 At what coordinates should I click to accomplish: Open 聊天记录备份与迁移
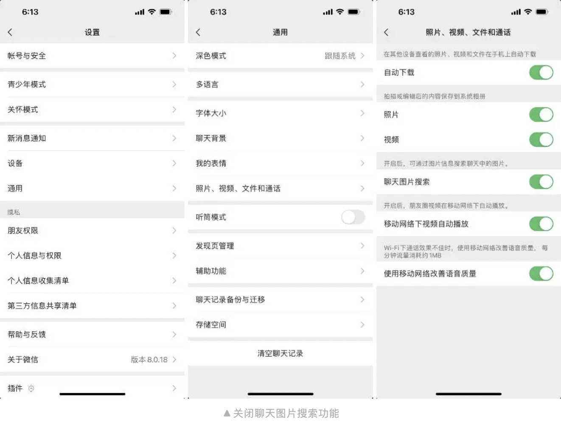280,300
